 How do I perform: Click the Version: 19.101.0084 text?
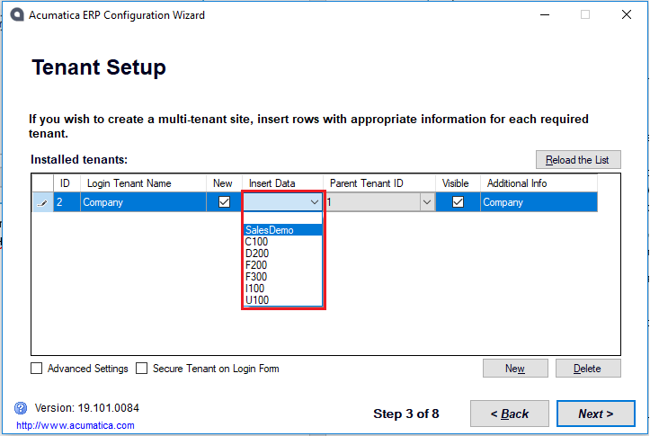(86, 408)
